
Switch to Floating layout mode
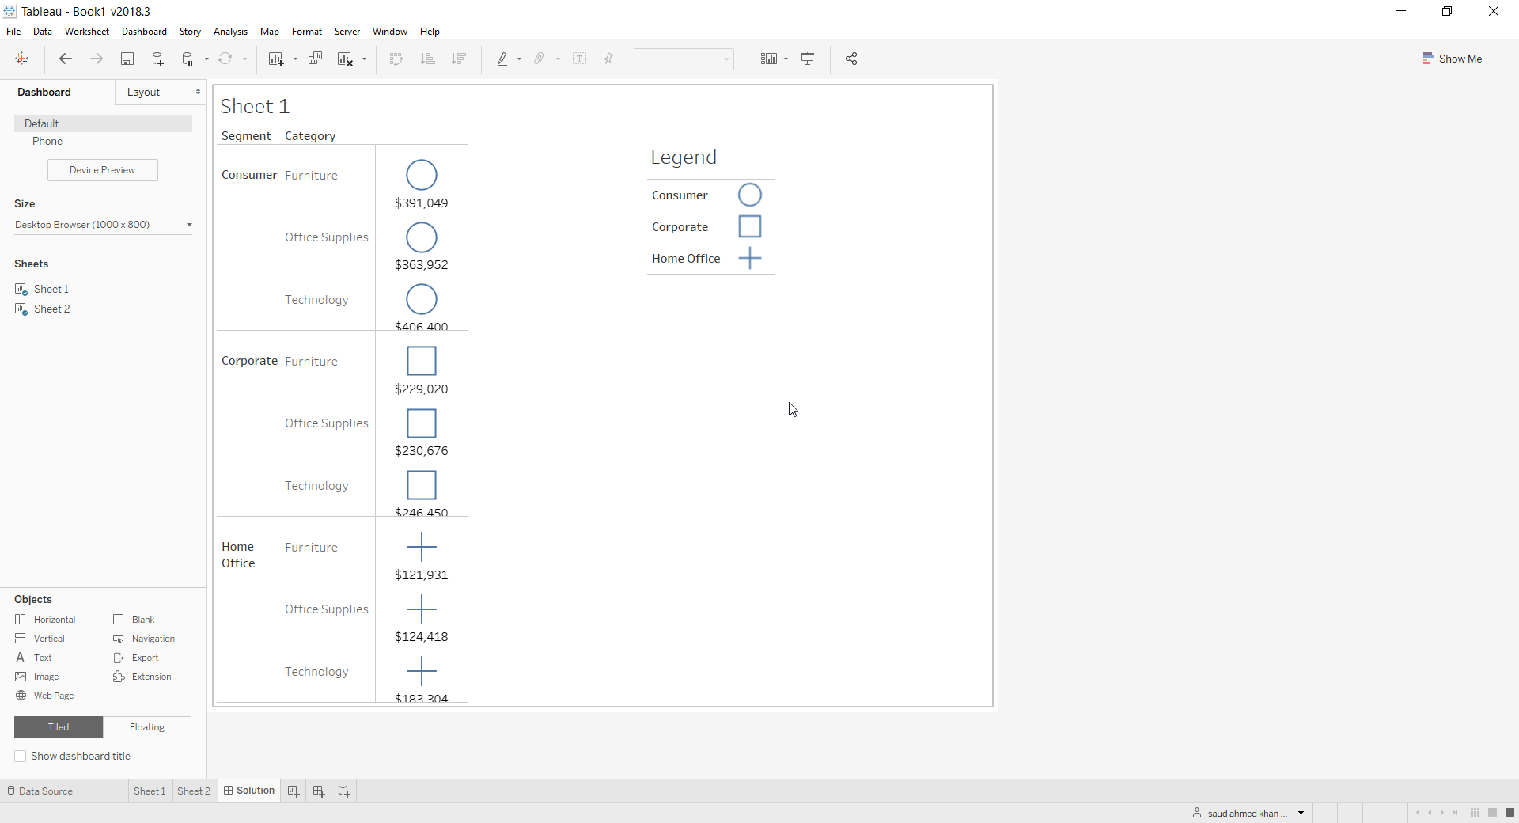[x=147, y=727]
